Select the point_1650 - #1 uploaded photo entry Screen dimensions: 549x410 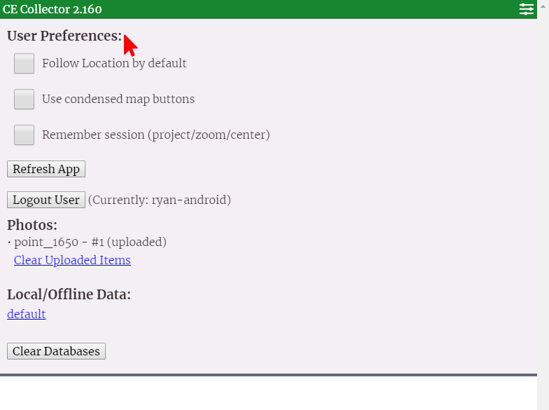pos(90,242)
